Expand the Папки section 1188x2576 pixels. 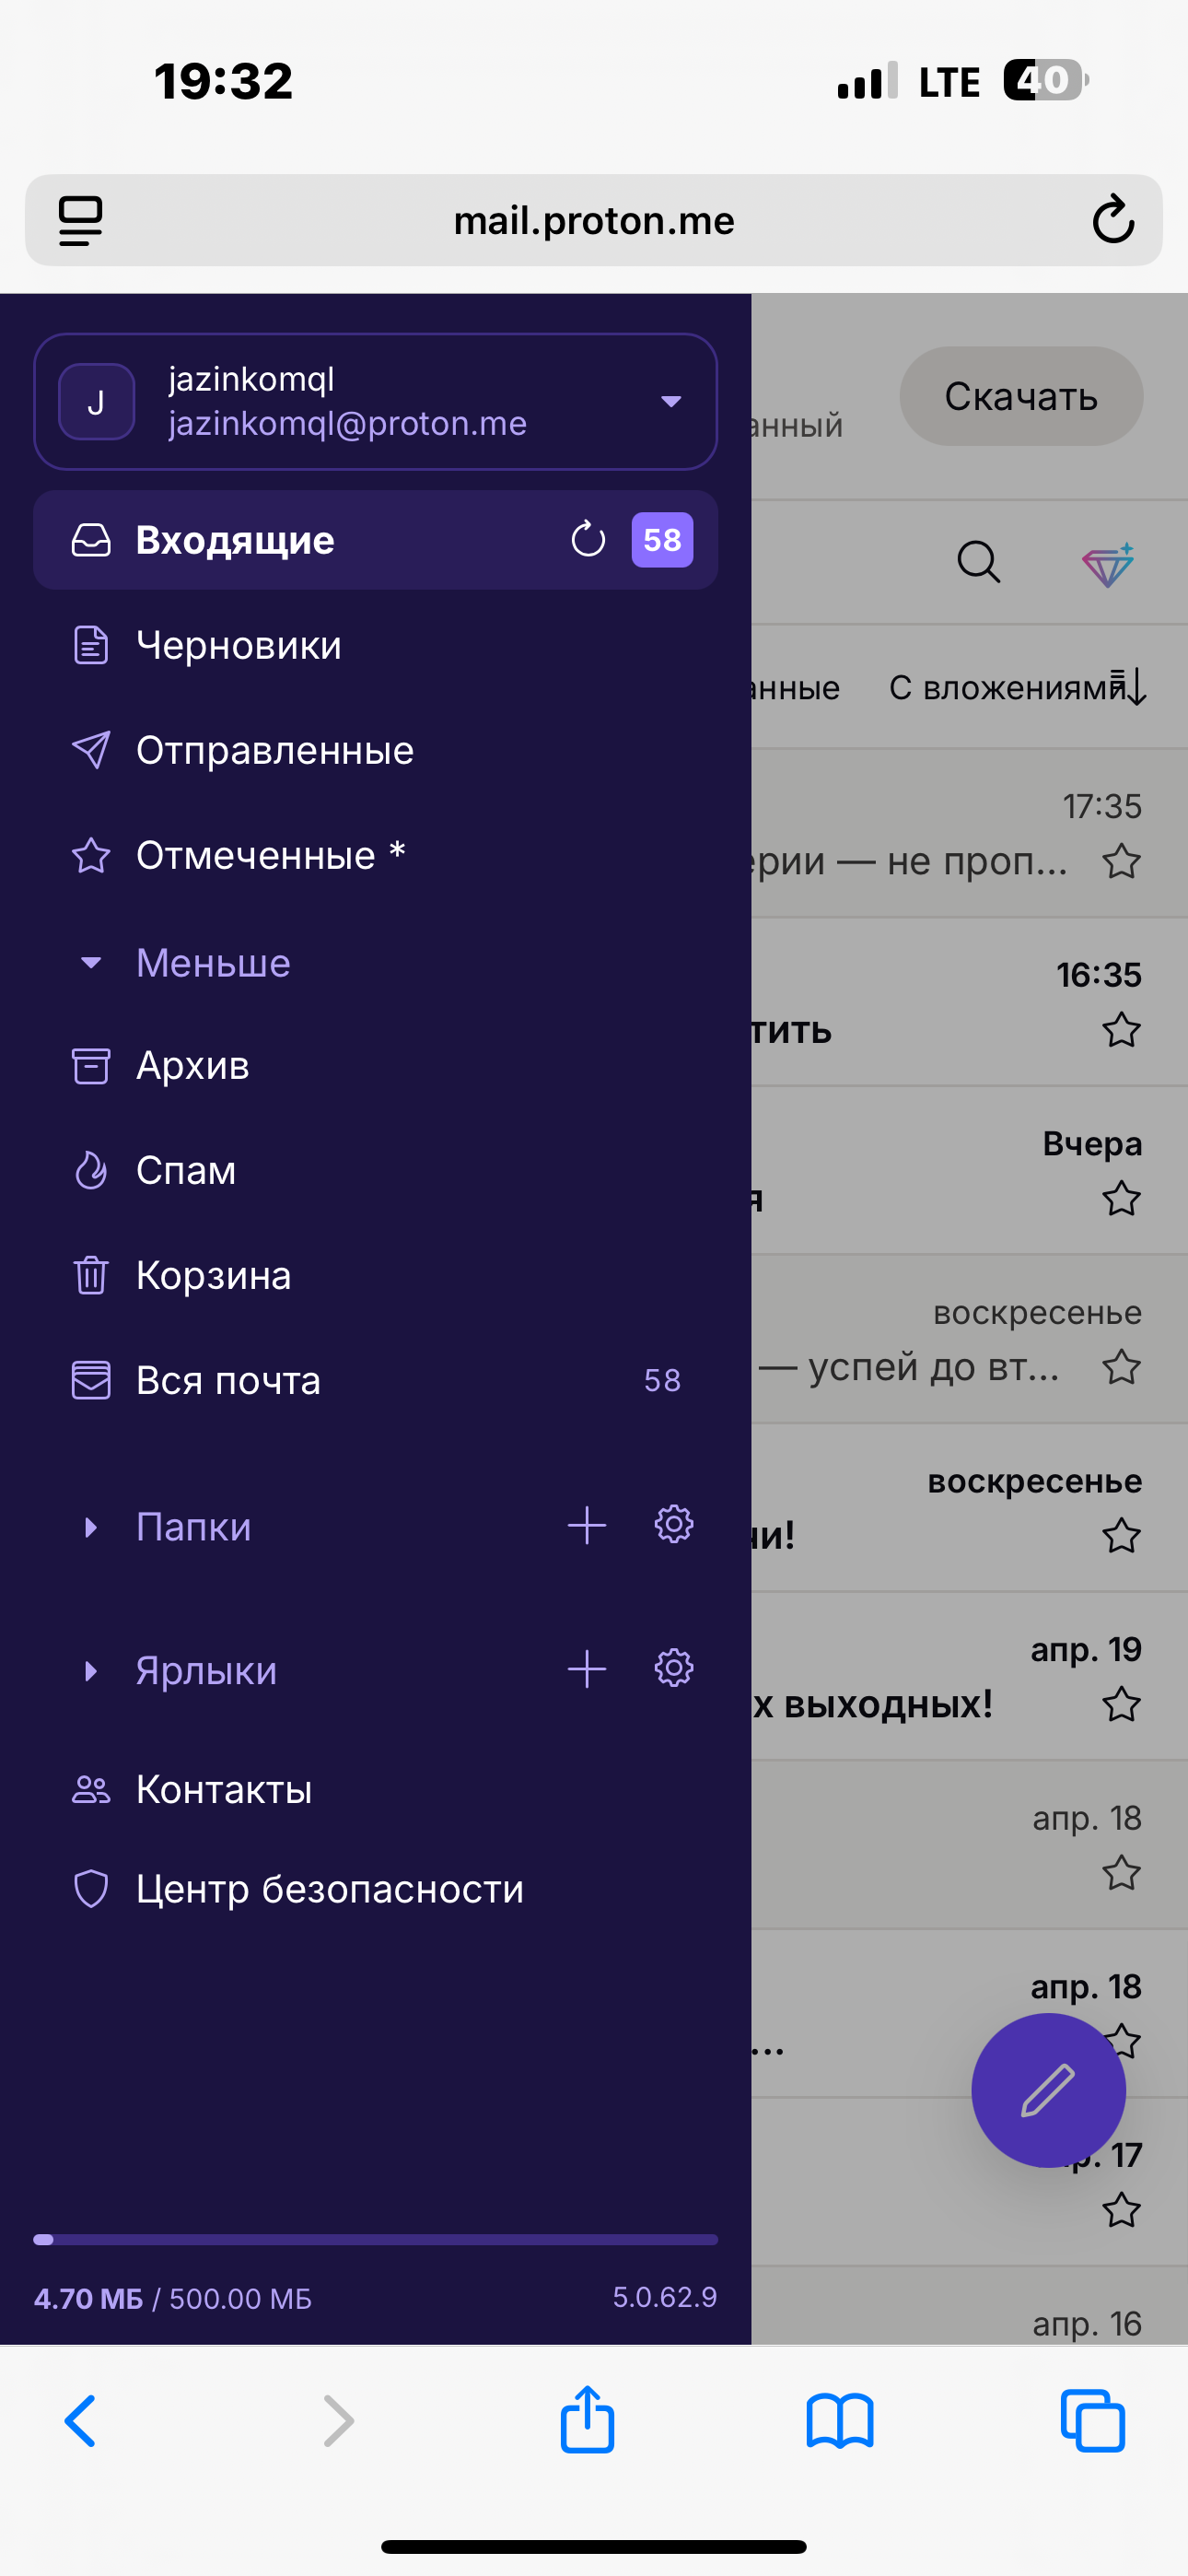click(91, 1527)
